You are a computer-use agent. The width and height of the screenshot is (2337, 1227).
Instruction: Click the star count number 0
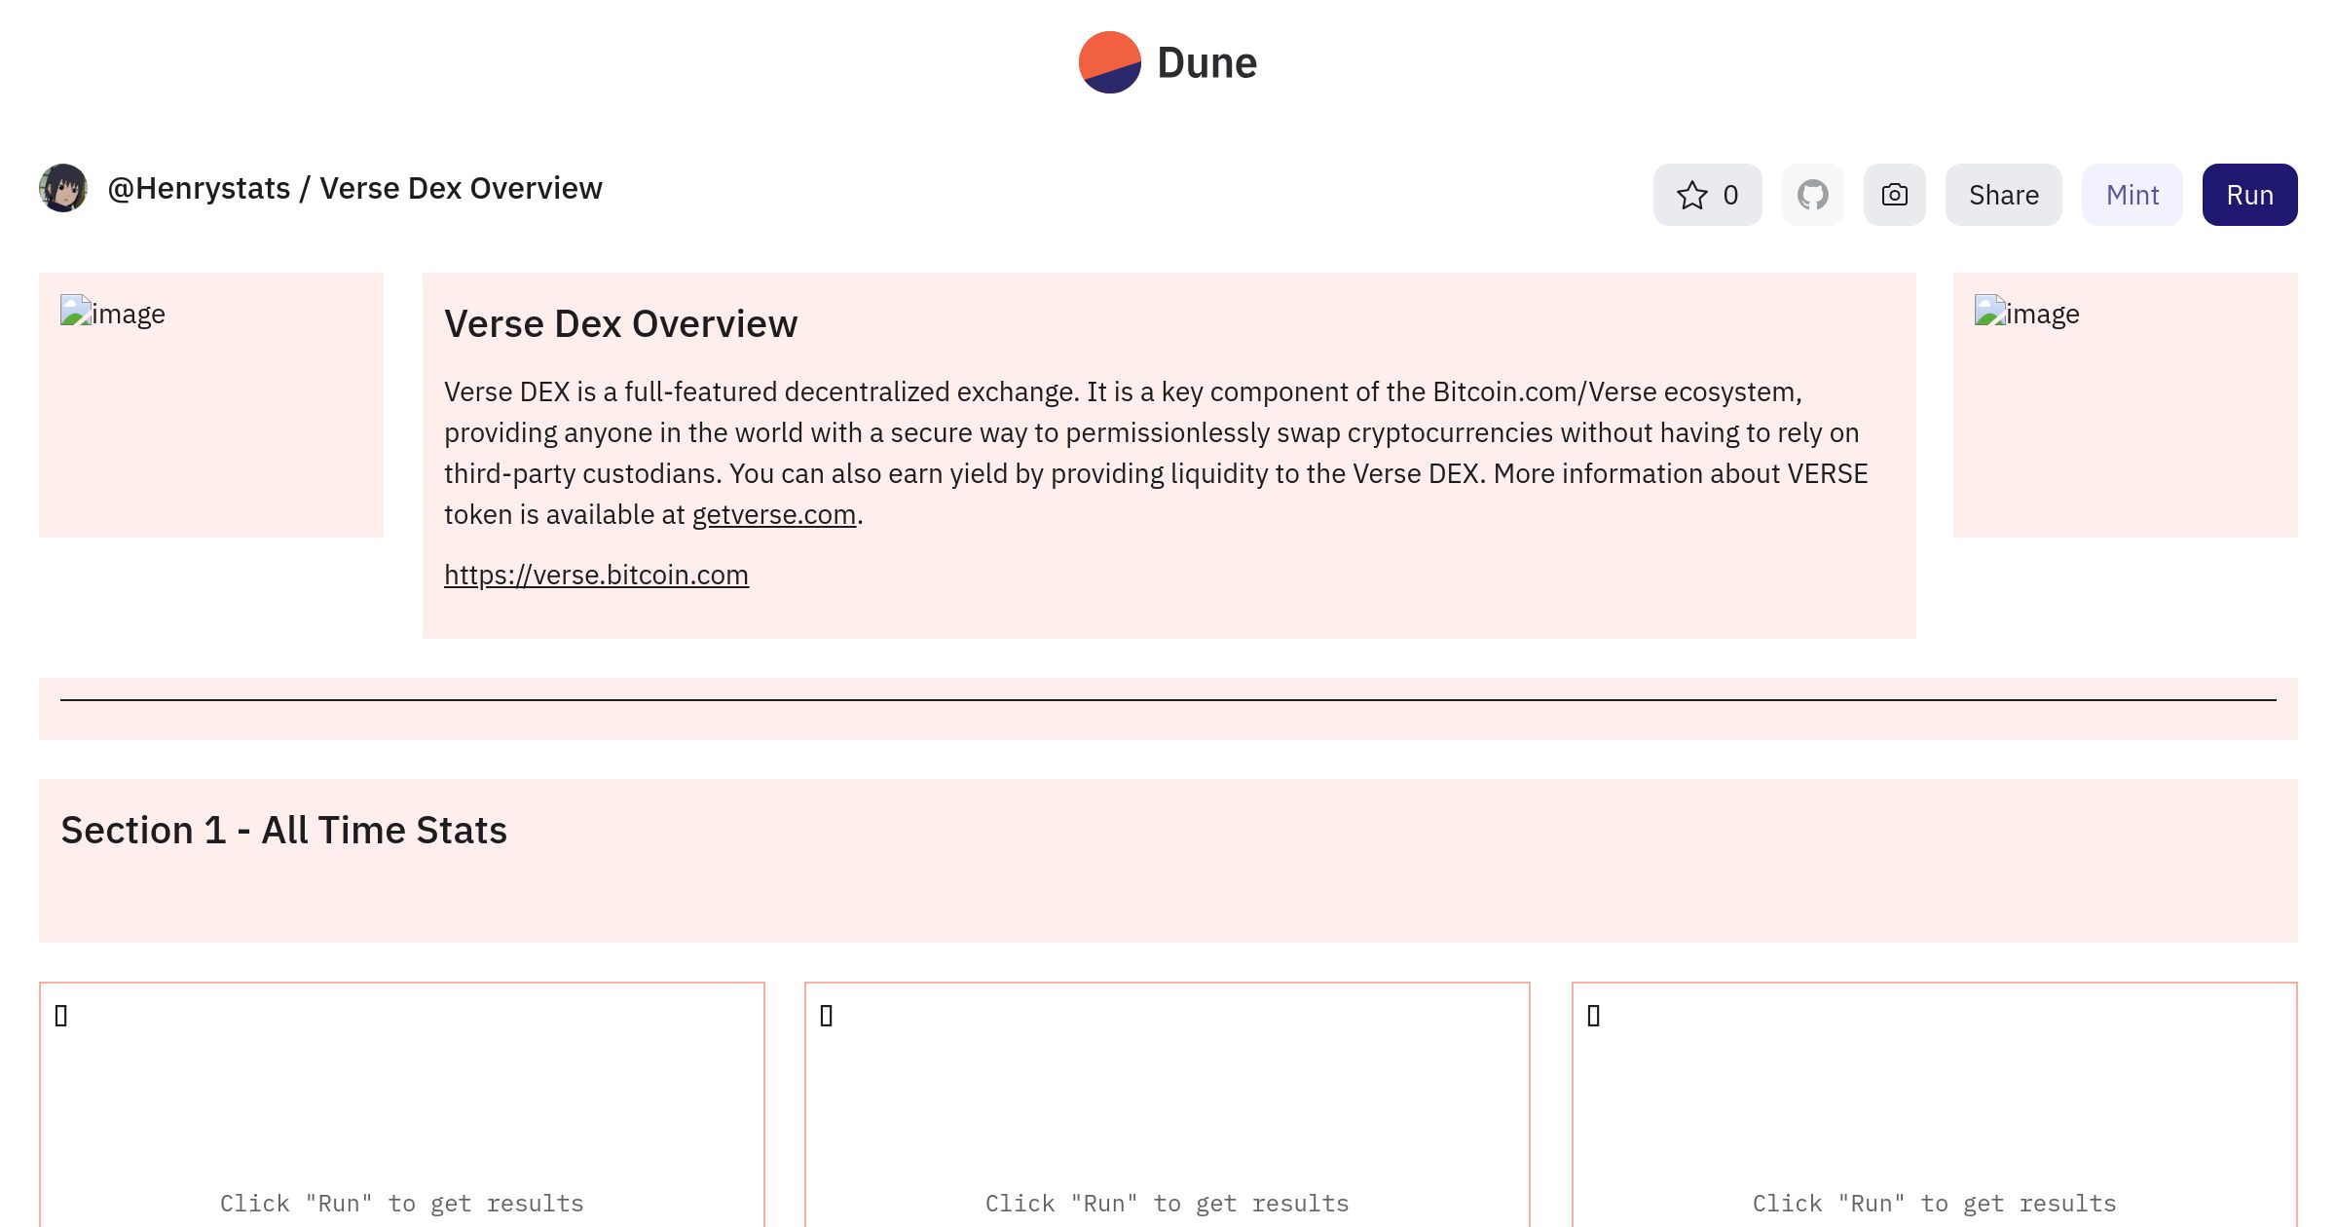[x=1732, y=195]
